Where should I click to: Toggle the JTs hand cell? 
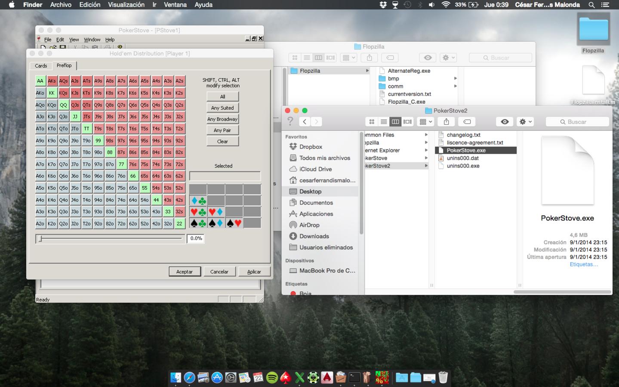point(86,117)
